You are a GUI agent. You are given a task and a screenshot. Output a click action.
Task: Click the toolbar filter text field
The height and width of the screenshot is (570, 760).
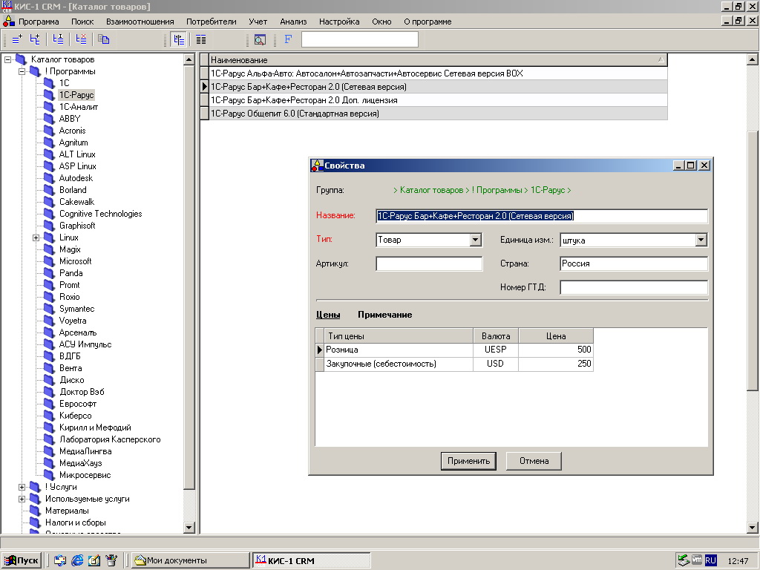pos(360,39)
